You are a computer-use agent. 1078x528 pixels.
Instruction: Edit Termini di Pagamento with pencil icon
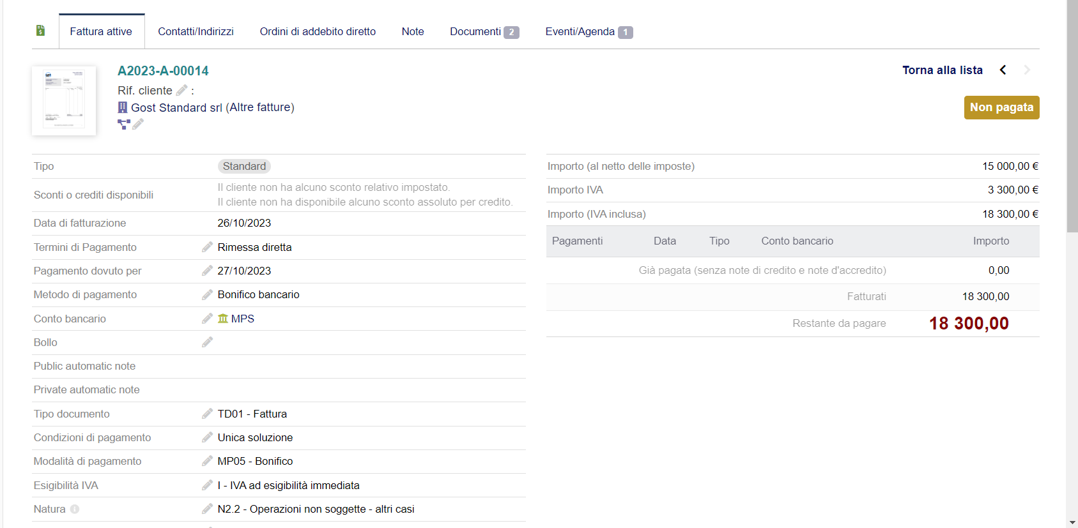point(207,247)
